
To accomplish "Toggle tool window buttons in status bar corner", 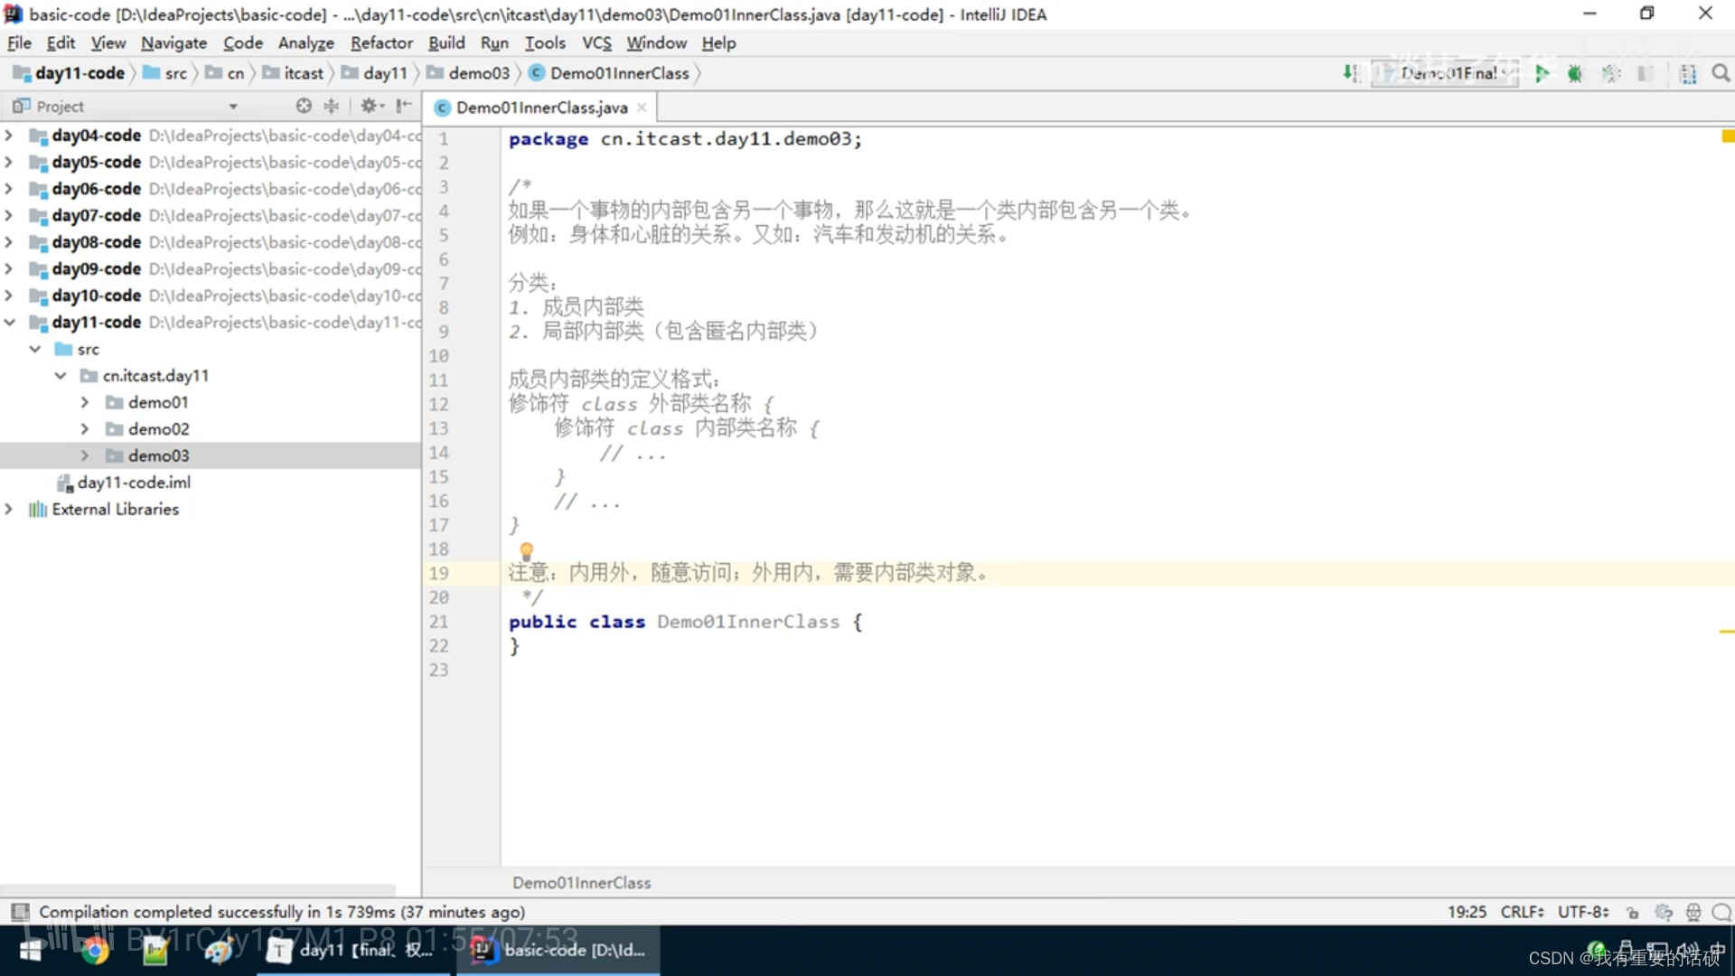I will point(20,912).
